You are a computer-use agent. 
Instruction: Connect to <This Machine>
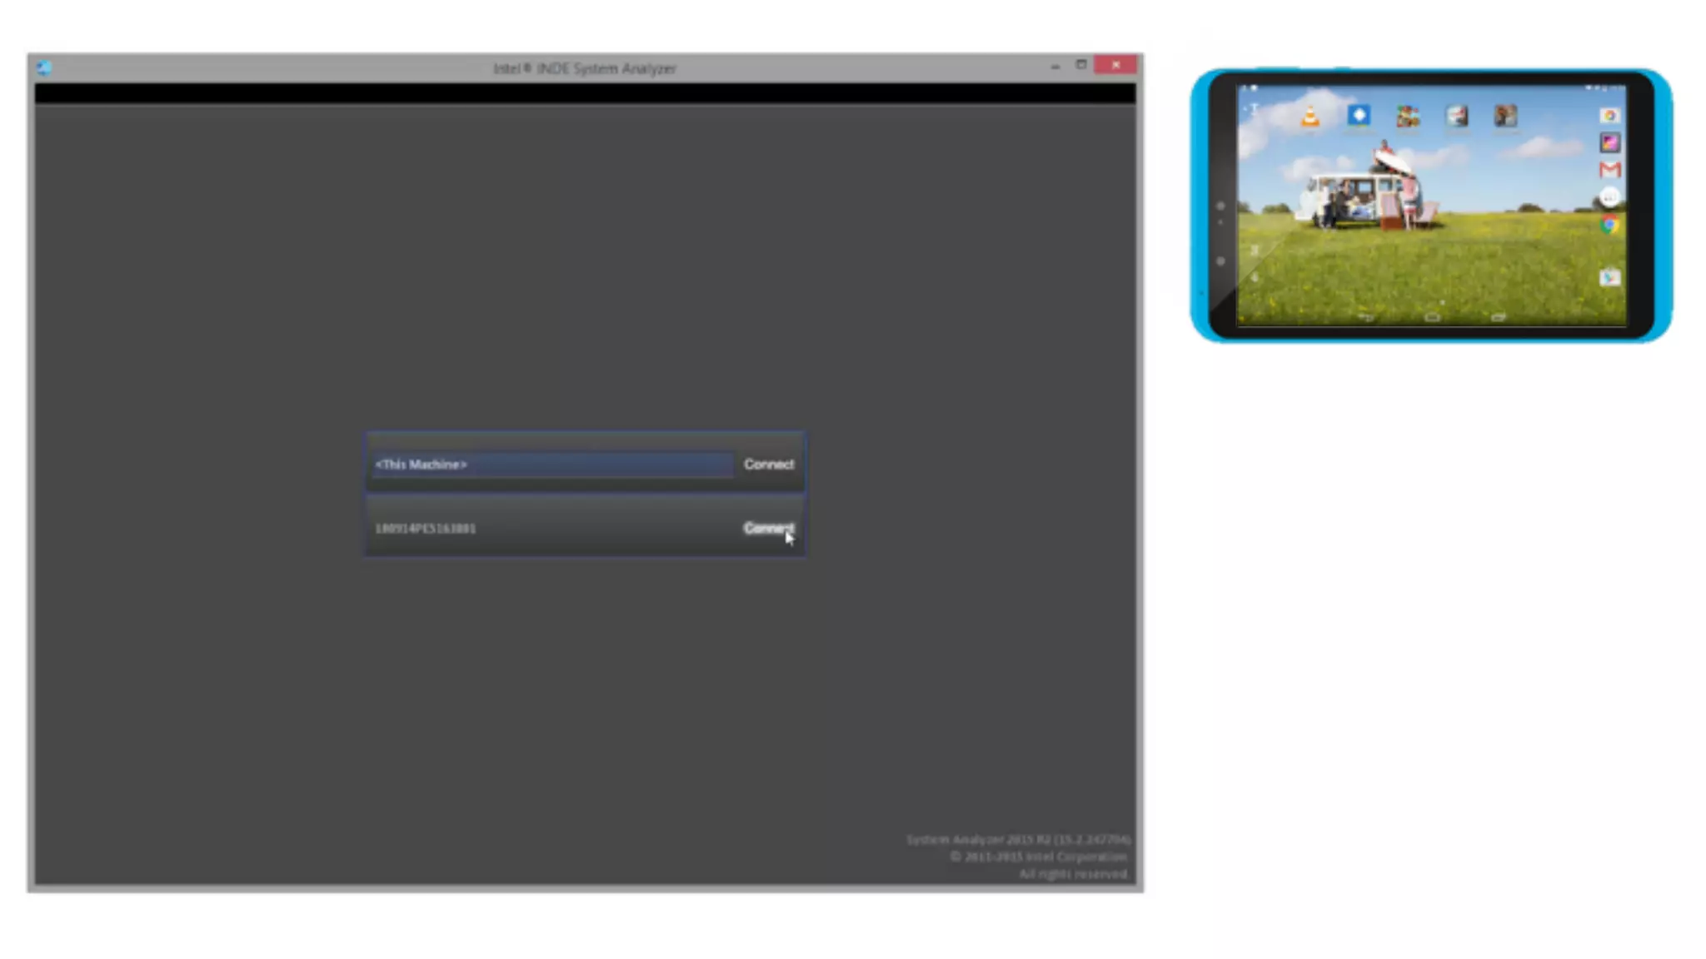[x=768, y=465]
